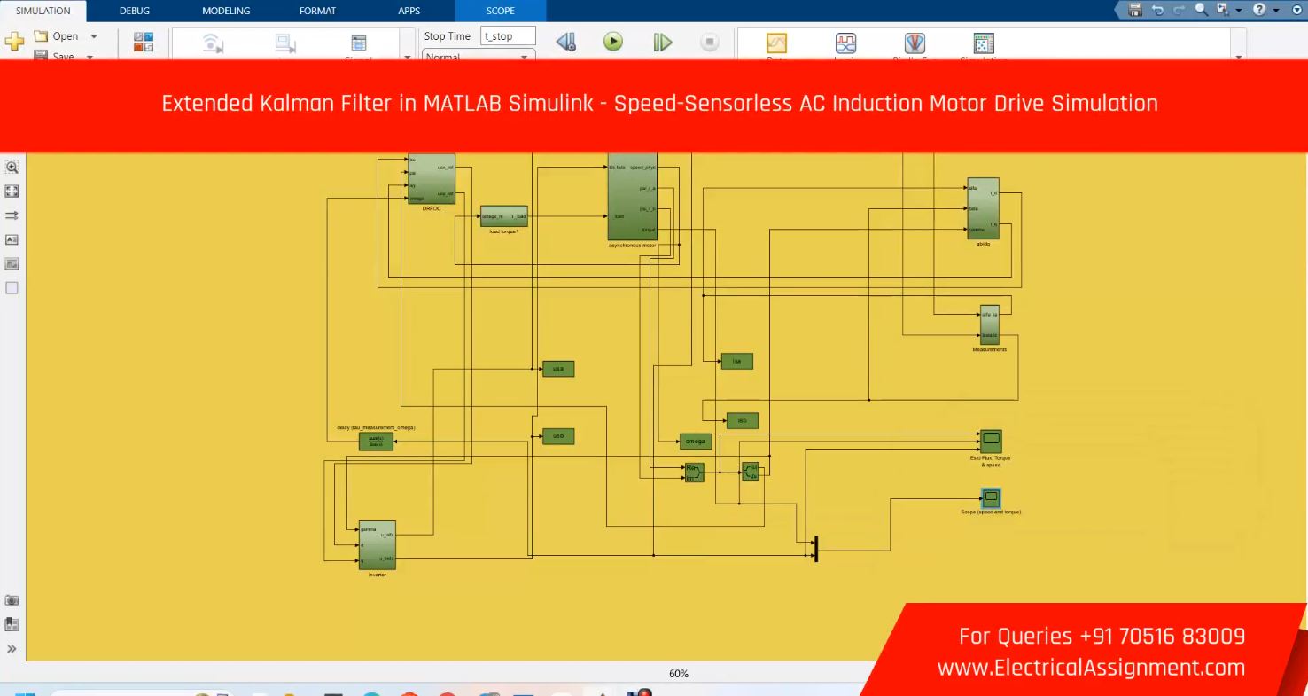Screen dimensions: 1308x696
Task: Click the Open file button
Action: coord(58,36)
